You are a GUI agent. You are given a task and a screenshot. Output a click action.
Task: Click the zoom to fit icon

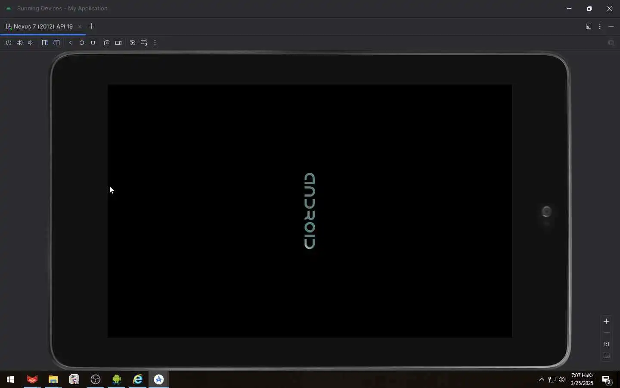[x=607, y=356]
